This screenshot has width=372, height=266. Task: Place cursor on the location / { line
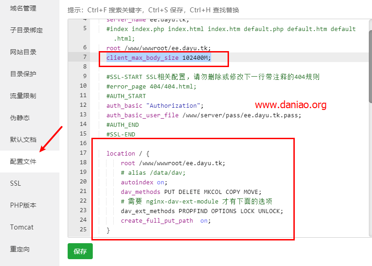coord(121,153)
